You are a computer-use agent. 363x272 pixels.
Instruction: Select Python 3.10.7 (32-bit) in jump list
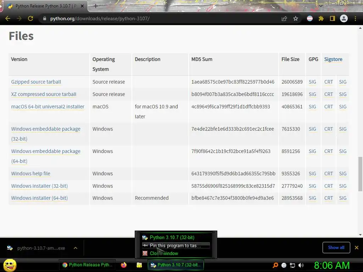(x=176, y=238)
